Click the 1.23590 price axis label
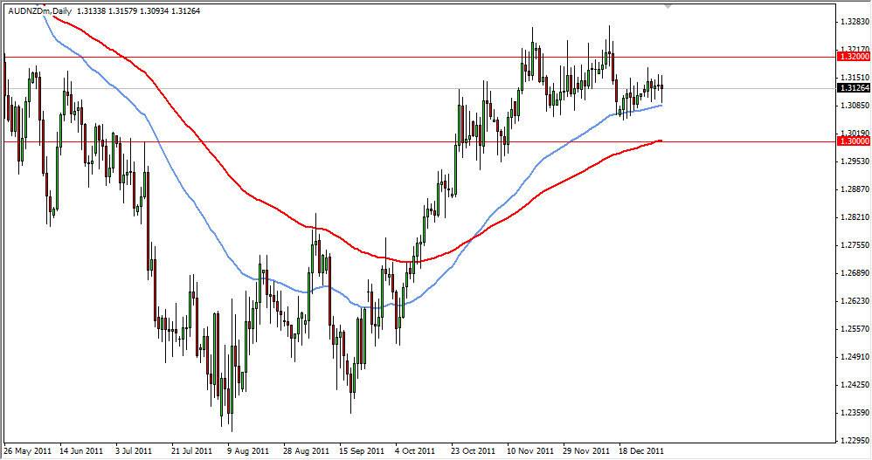 coord(852,411)
